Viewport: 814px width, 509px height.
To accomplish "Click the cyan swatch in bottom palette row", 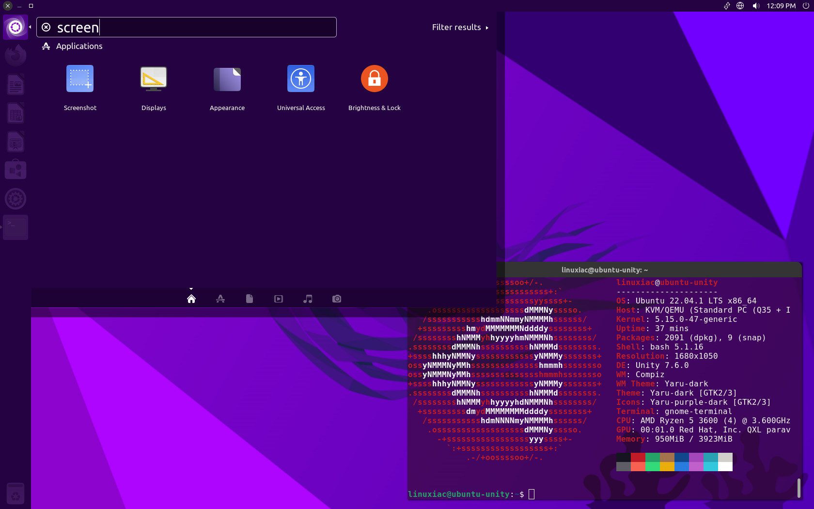I will [x=711, y=466].
